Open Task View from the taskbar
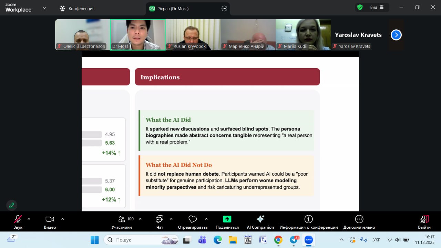This screenshot has height=248, width=441. click(x=187, y=240)
